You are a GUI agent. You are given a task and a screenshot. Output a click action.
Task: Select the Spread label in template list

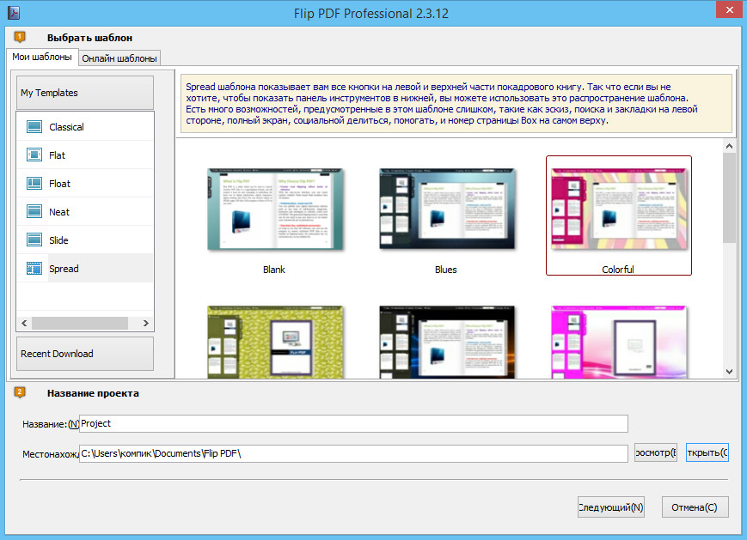point(64,269)
